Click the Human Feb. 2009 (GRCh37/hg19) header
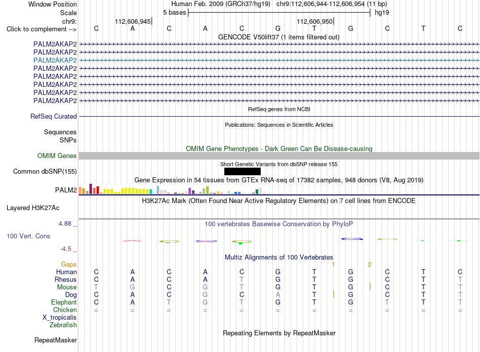This screenshot has width=480, height=352. tap(221, 4)
